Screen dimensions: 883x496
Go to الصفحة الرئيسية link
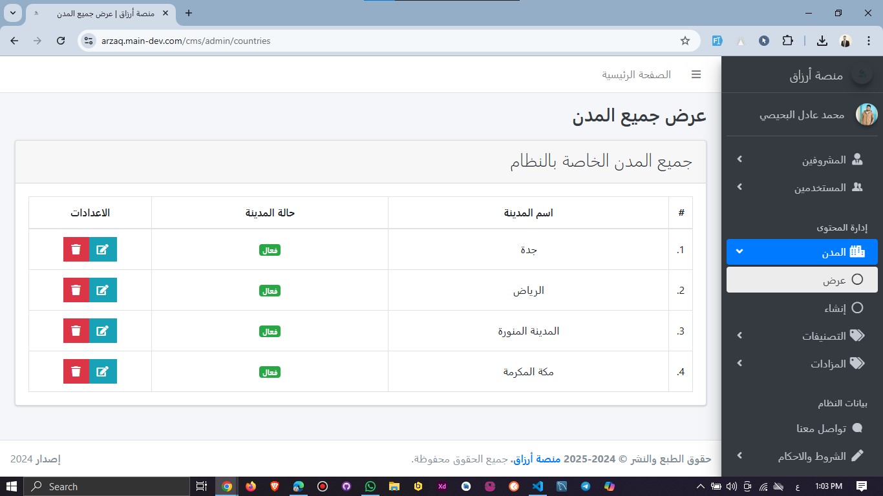(636, 75)
